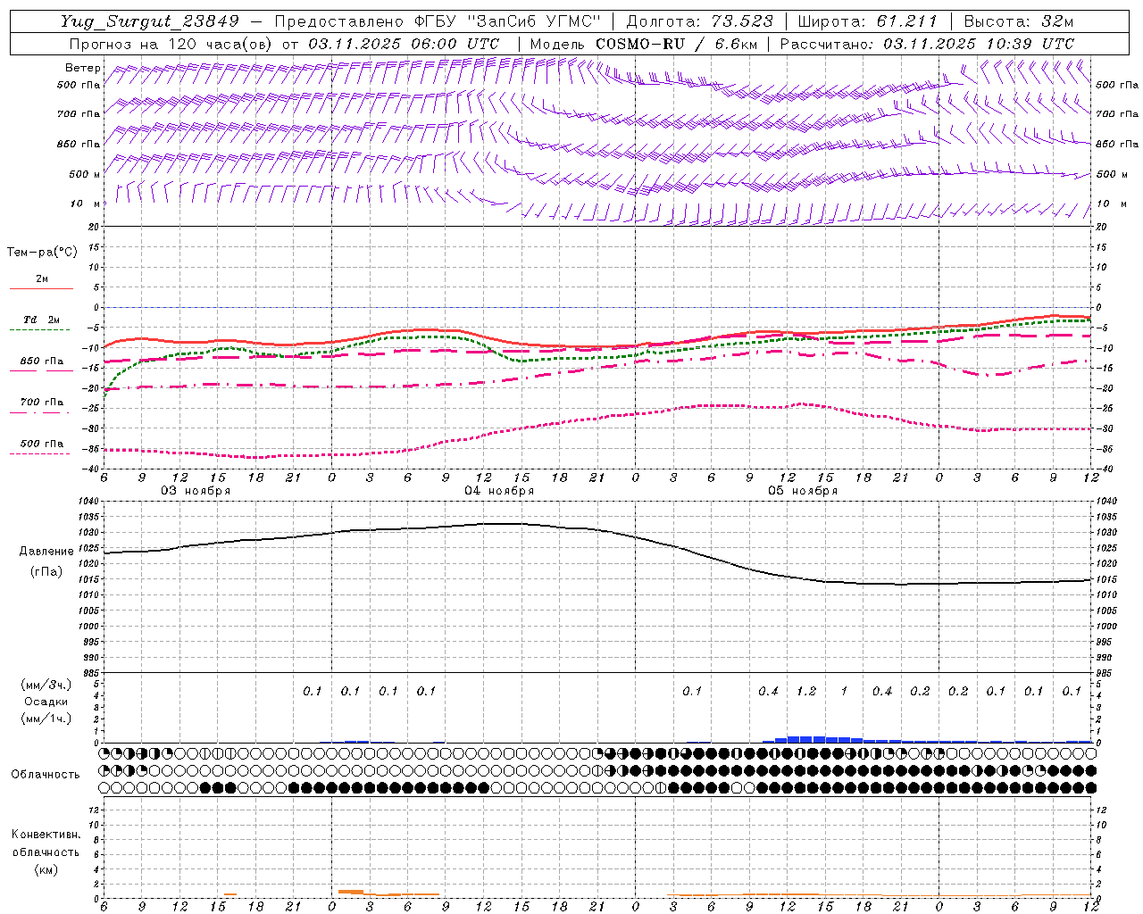Click the Давление panel label
Viewport: 1143px width, 914px height.
point(46,552)
